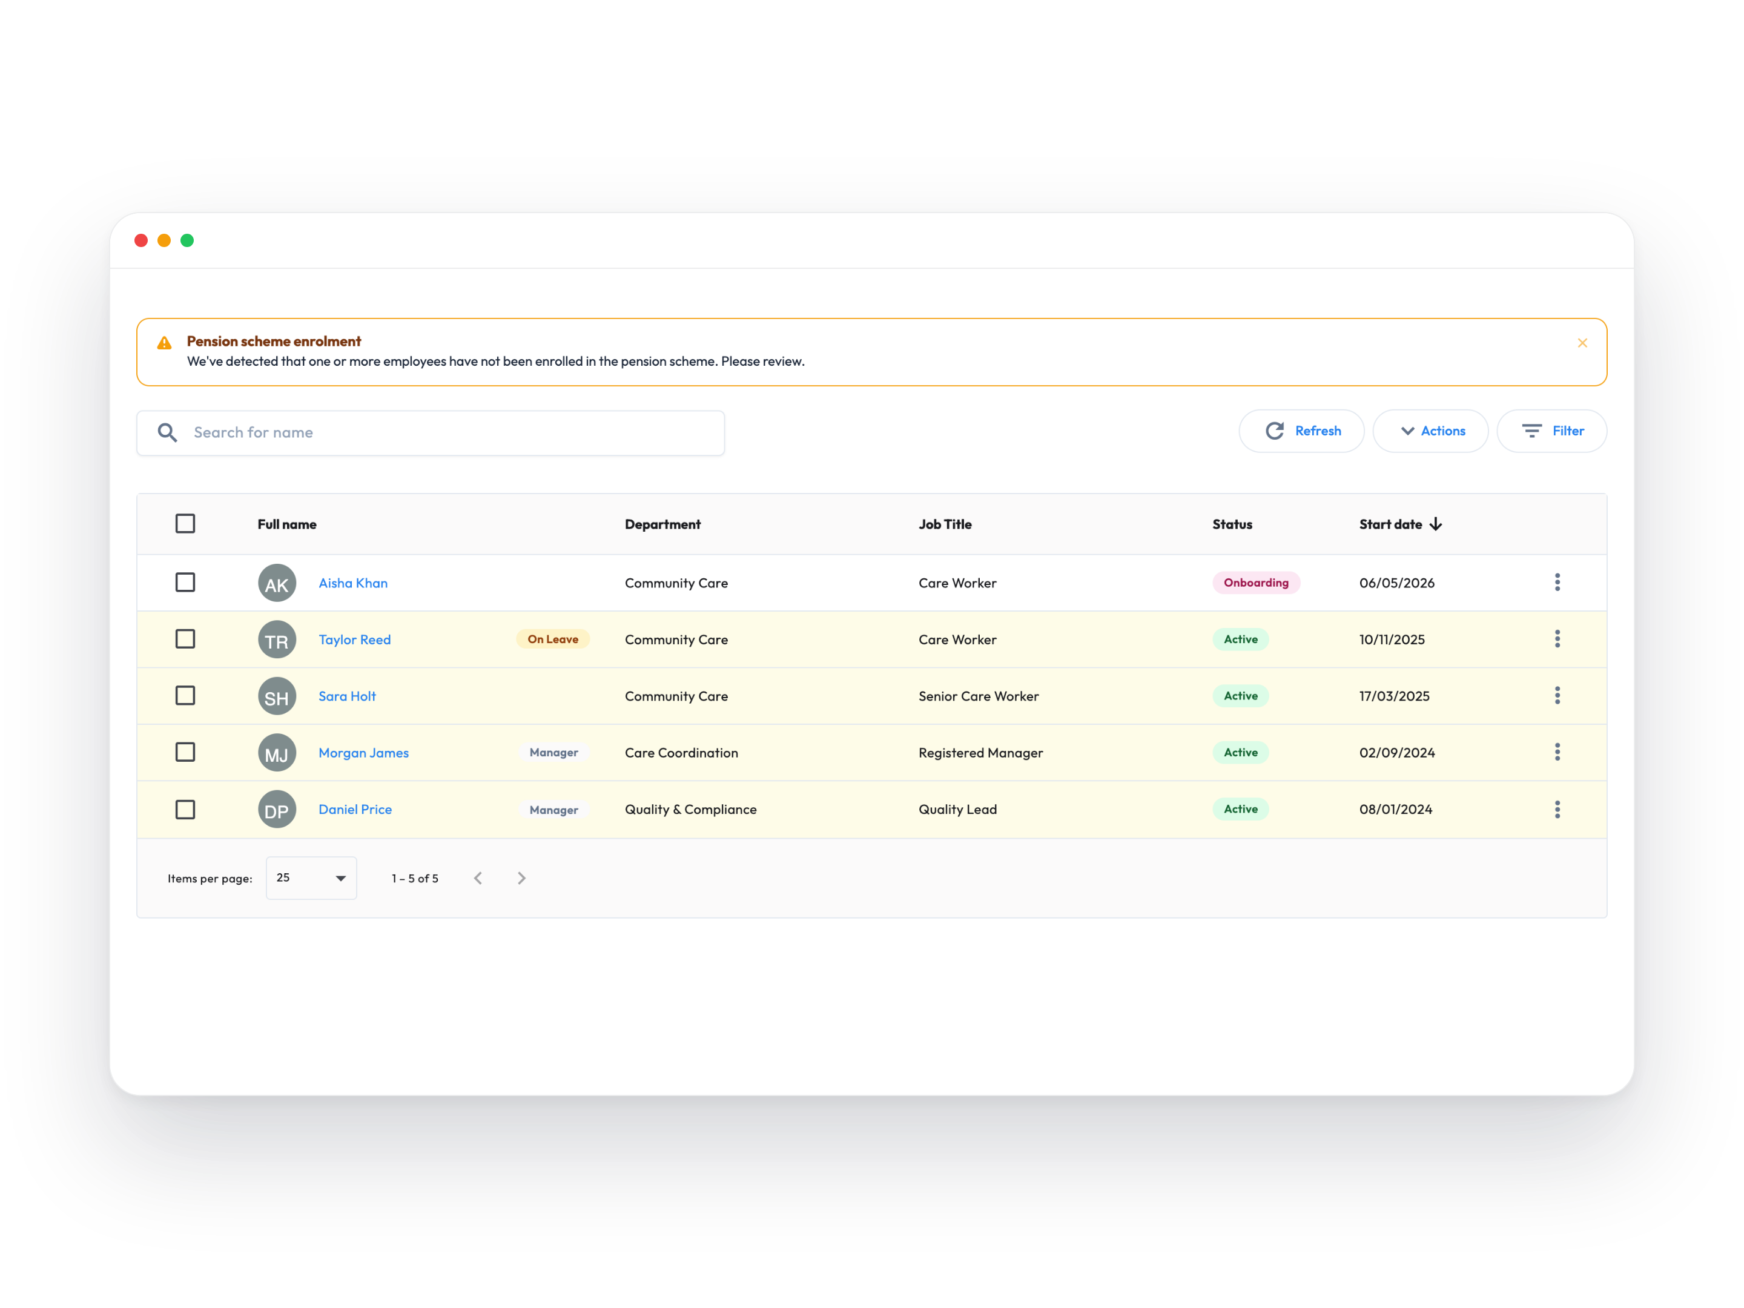Click Daniel Price's Manager badge

[553, 810]
